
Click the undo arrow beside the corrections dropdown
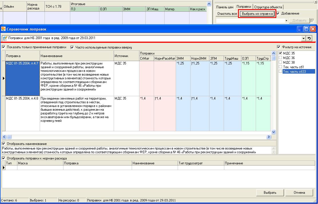pos(309,38)
